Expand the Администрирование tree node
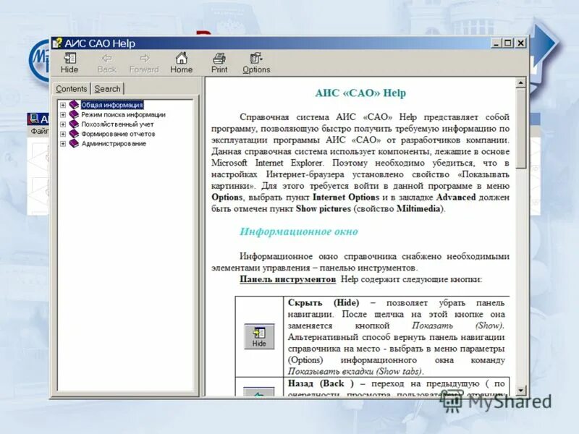 (62, 142)
